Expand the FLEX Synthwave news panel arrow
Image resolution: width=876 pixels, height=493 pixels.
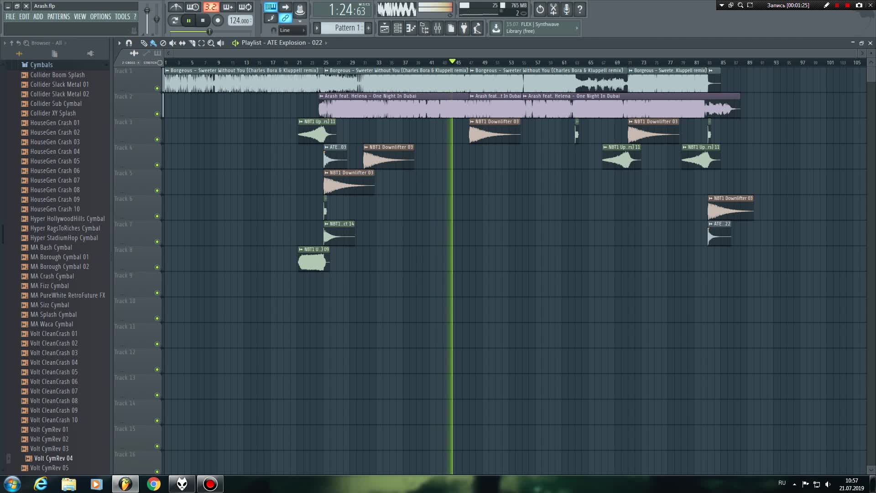pos(577,28)
